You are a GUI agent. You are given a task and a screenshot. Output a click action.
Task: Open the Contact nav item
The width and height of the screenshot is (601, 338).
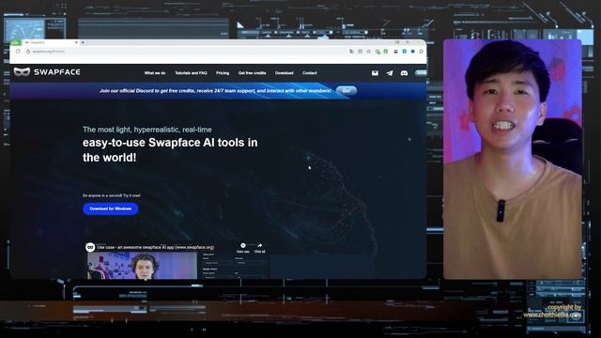pos(309,73)
